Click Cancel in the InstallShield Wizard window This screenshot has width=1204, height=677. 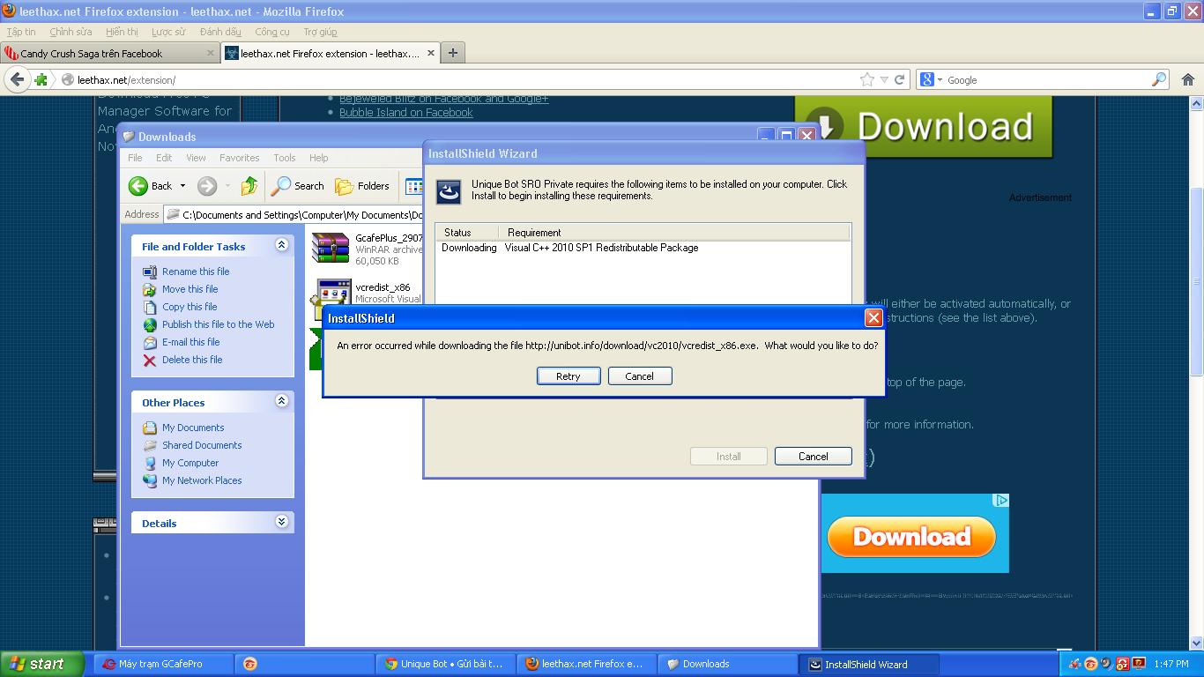813,456
